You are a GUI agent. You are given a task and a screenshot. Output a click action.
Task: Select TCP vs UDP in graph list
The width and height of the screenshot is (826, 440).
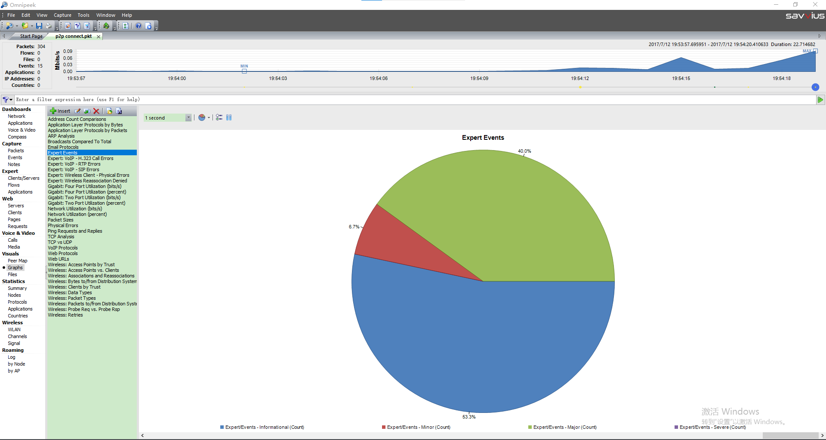coord(60,242)
